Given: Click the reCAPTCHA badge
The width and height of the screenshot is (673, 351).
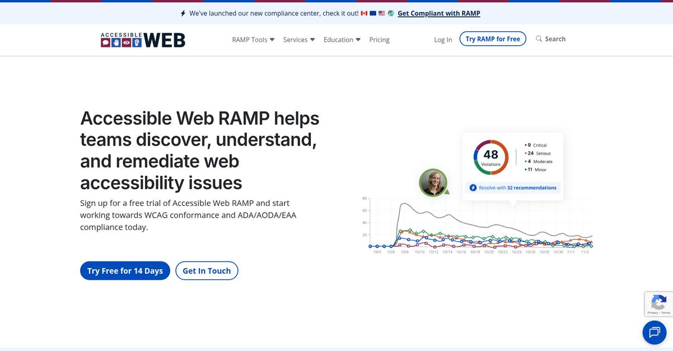Looking at the screenshot, I should pyautogui.click(x=658, y=304).
